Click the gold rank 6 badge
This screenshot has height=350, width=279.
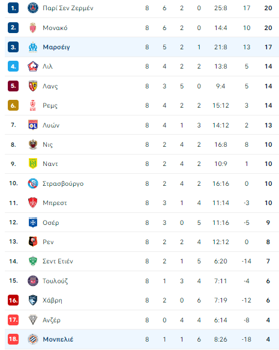click(x=13, y=105)
